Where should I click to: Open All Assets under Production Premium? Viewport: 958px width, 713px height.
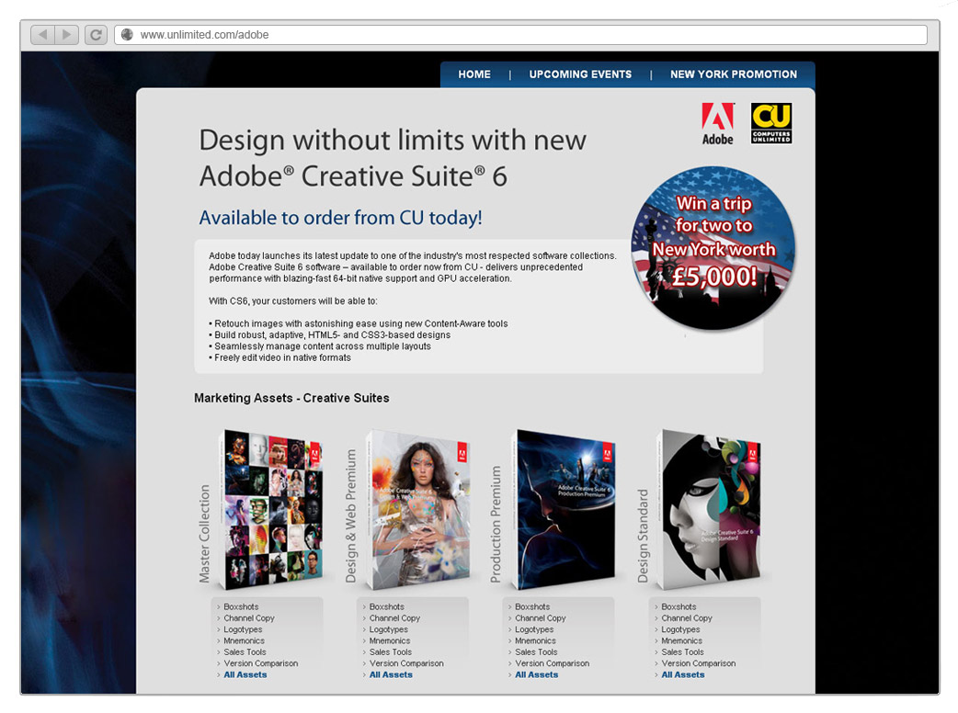click(536, 675)
